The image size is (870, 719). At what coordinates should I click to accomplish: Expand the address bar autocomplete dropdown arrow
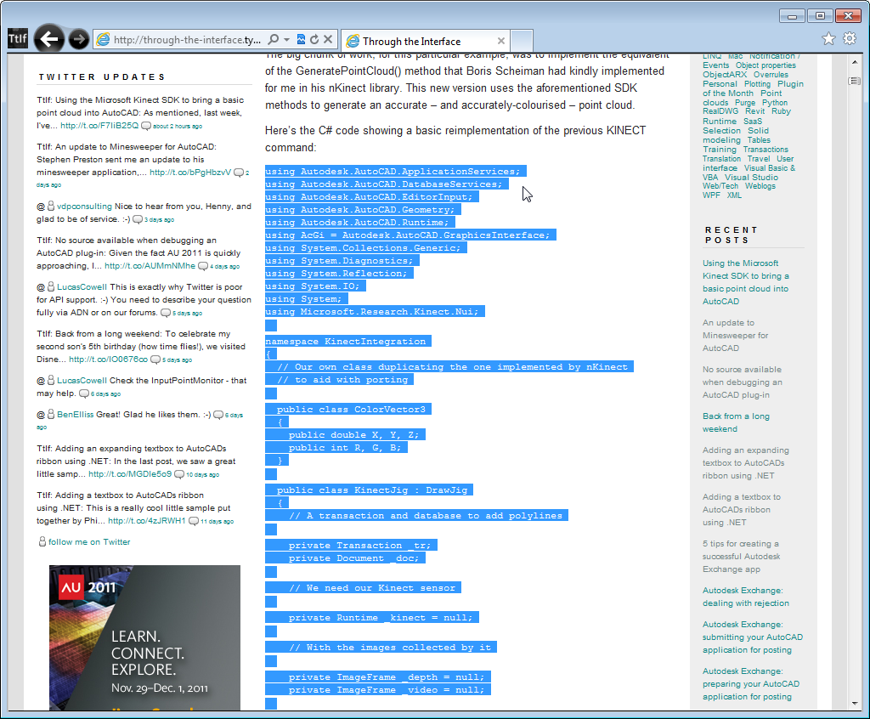(287, 40)
